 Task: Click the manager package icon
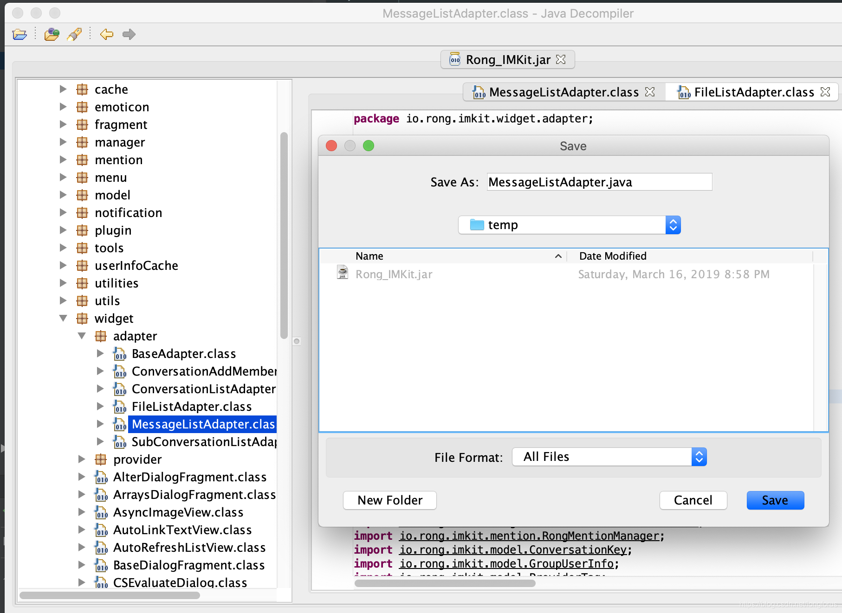pos(82,142)
